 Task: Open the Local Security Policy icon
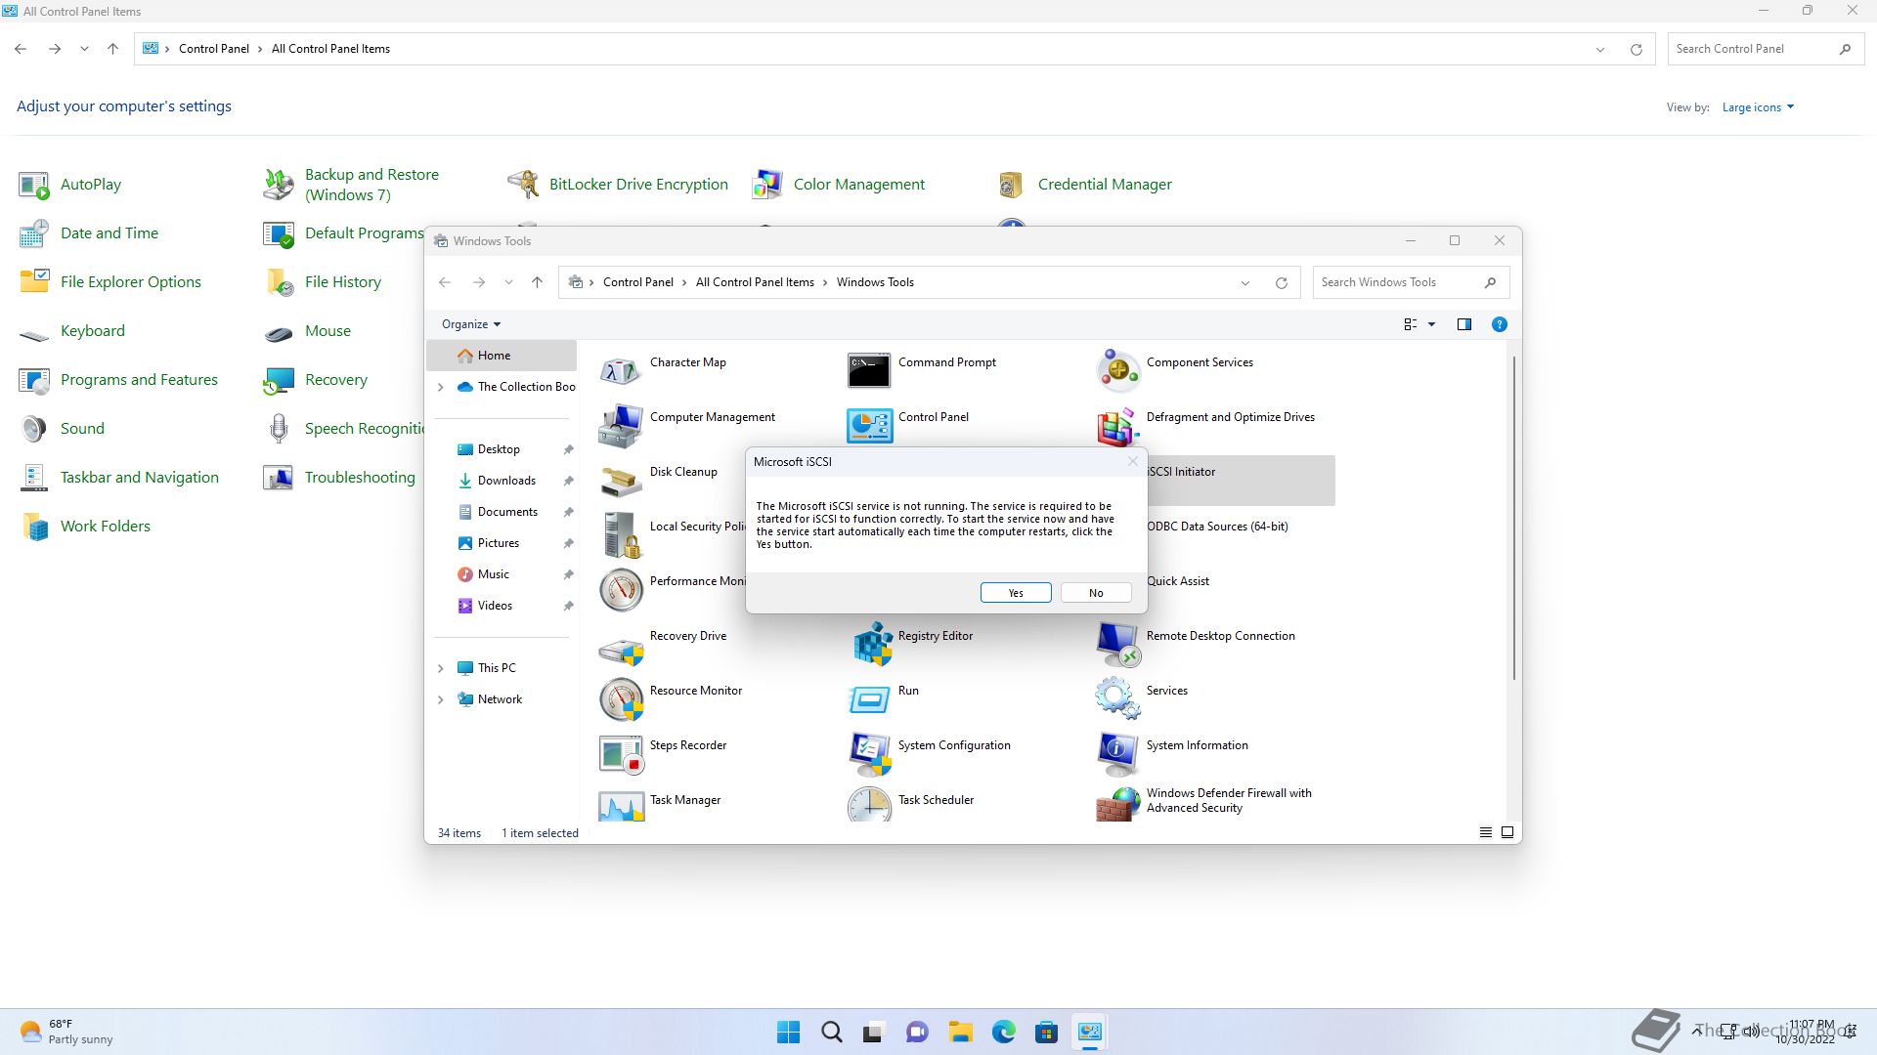[621, 535]
